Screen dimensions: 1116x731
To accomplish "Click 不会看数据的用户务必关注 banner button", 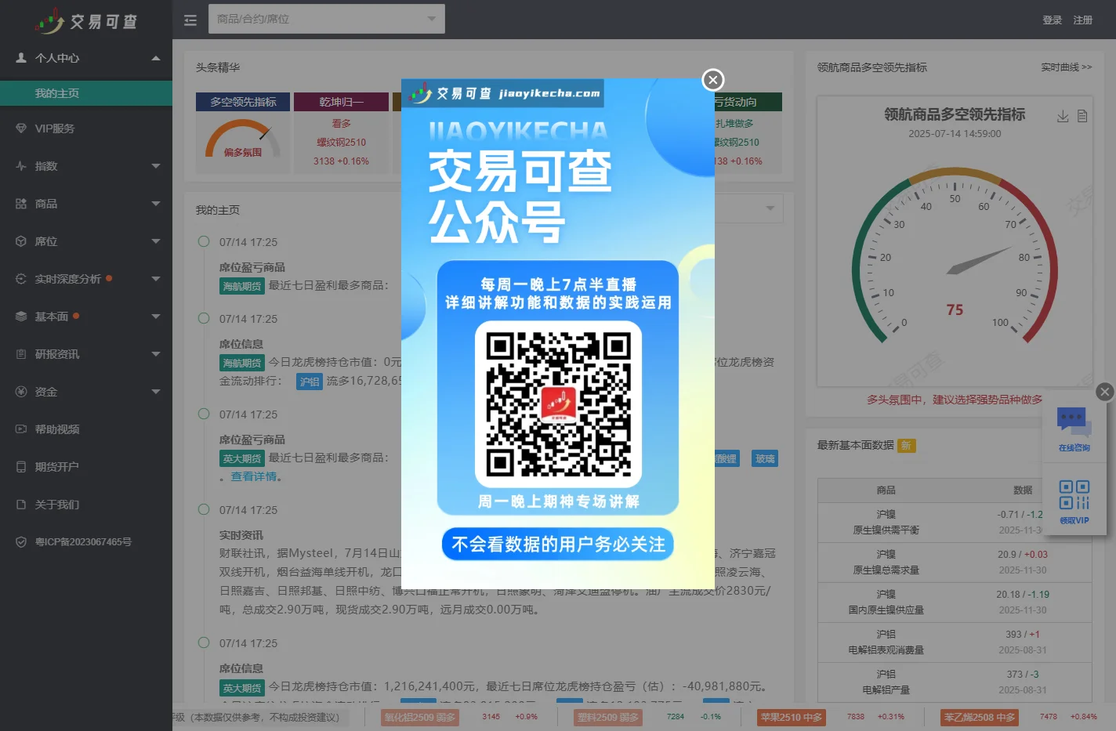I will click(x=558, y=544).
